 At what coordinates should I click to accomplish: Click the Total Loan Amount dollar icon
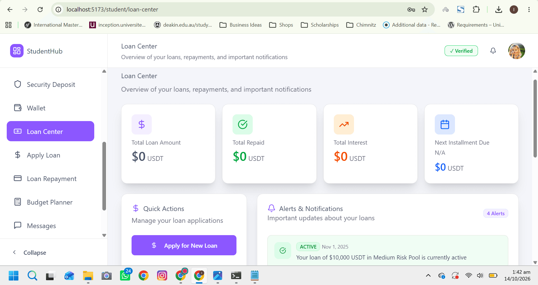[x=142, y=124]
